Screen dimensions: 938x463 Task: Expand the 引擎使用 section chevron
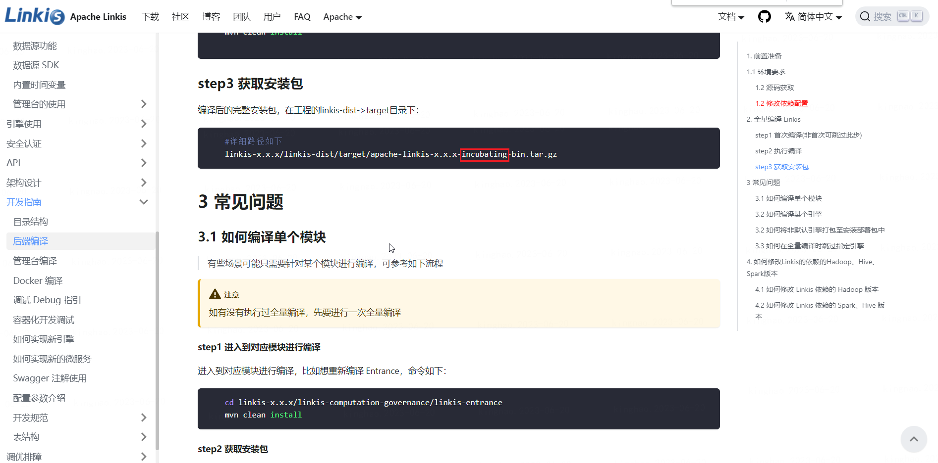tap(144, 124)
